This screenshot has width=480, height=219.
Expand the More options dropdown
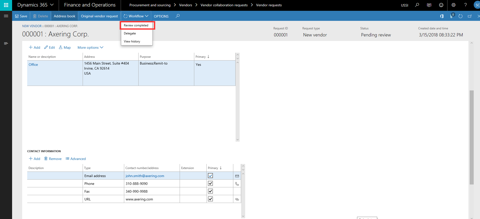click(x=90, y=47)
